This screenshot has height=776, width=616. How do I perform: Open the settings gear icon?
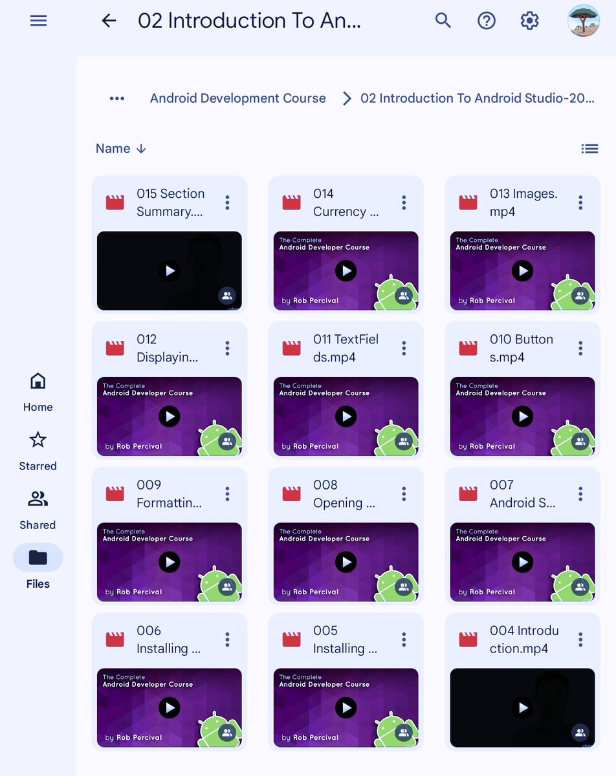click(530, 21)
